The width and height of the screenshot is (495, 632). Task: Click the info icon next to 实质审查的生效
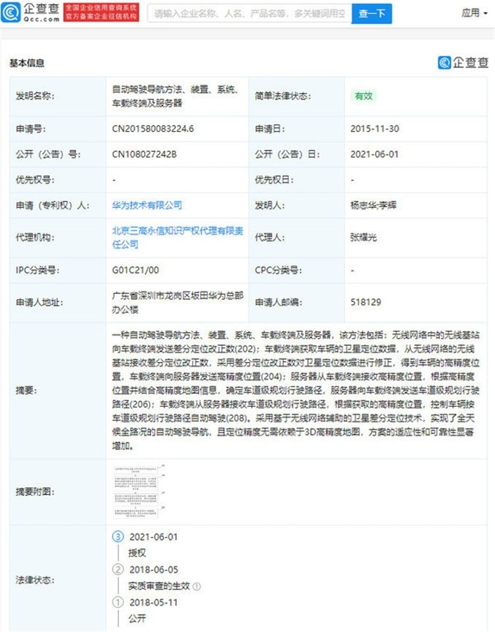pos(198,586)
